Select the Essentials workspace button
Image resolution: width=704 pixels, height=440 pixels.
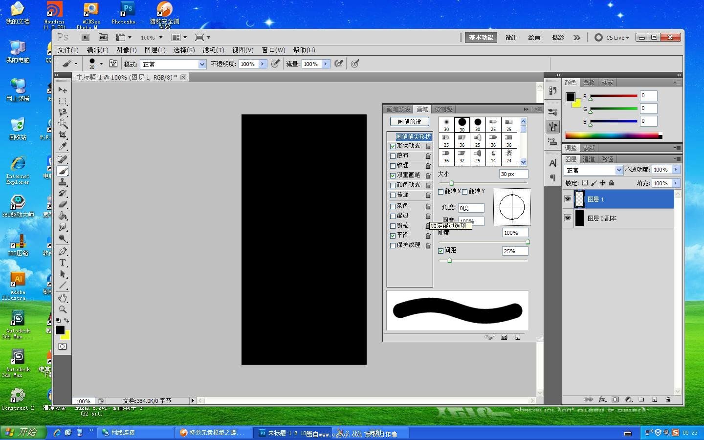coord(481,37)
